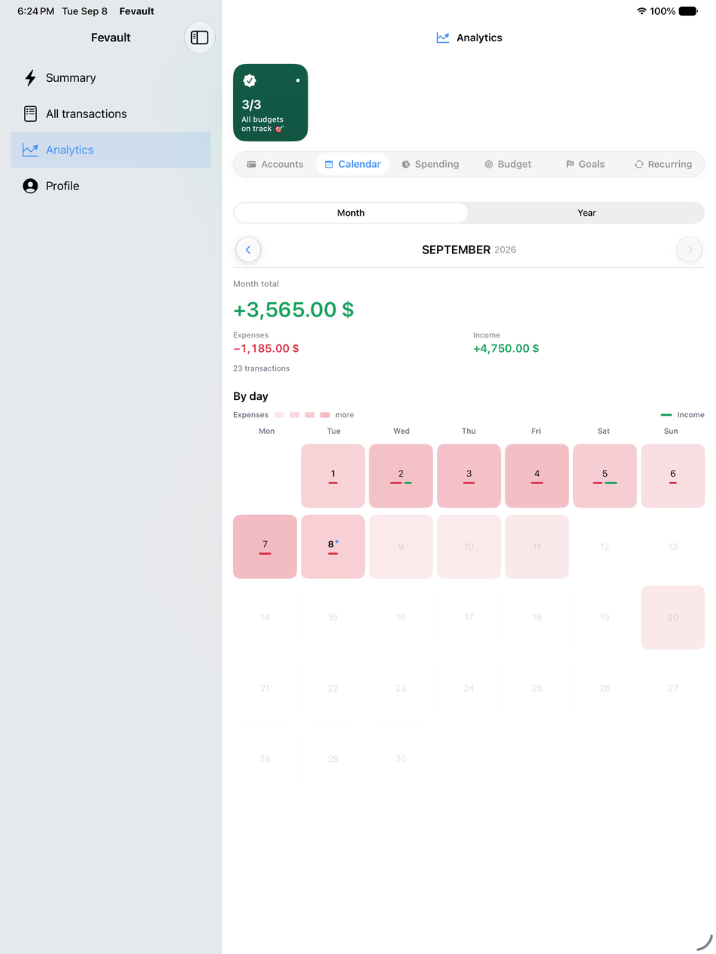Select Analytics in the sidebar
The image size is (716, 954).
(x=111, y=150)
